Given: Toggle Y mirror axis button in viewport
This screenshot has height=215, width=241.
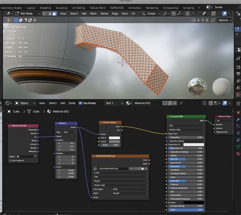Looking at the screenshot, I should click(202, 20).
